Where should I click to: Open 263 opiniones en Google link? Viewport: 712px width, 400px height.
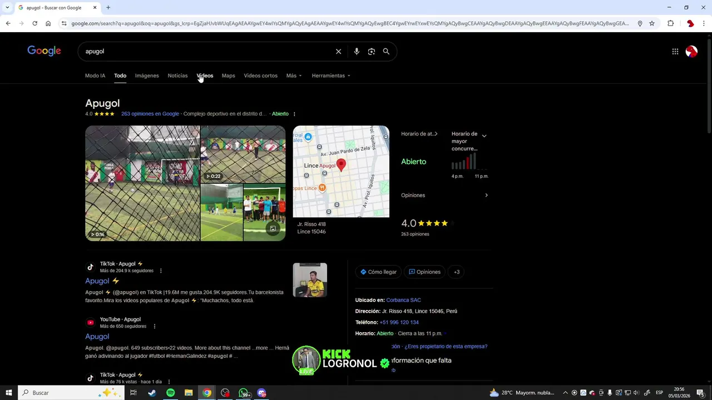coord(150,114)
